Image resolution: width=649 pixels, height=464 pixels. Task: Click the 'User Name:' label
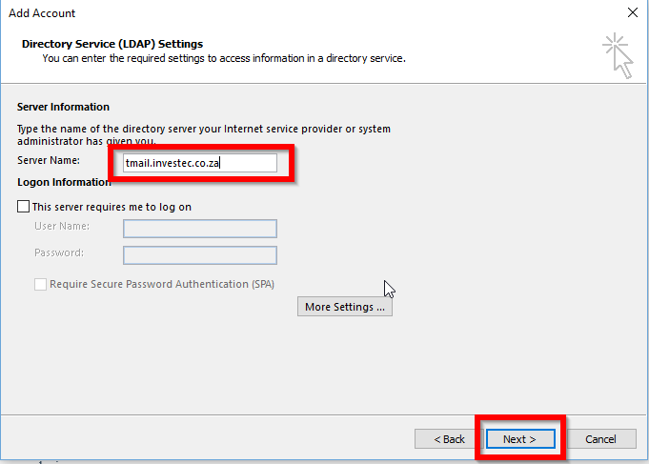62,226
